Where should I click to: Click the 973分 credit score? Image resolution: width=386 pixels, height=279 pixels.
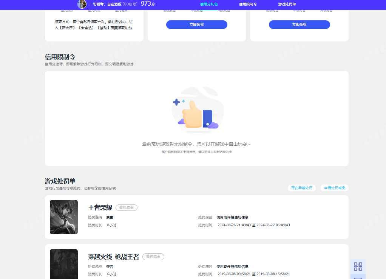point(148,4)
